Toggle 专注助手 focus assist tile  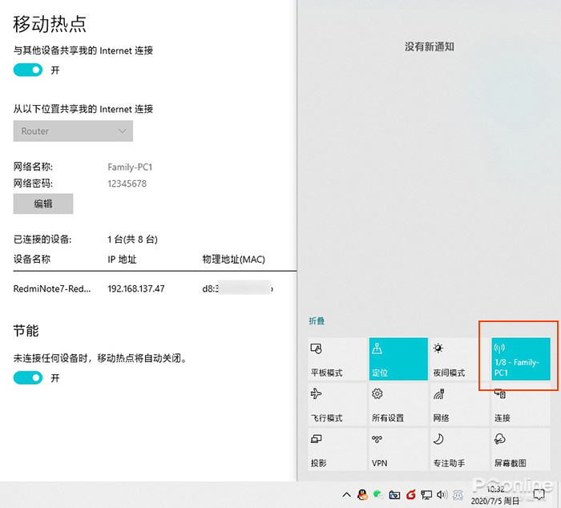click(x=459, y=450)
